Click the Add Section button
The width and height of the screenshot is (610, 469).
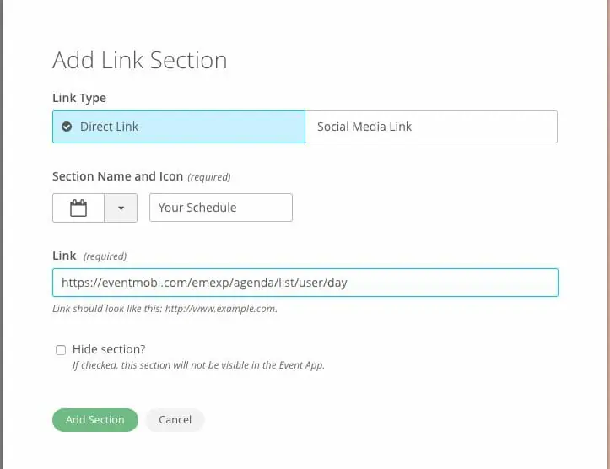(x=94, y=420)
